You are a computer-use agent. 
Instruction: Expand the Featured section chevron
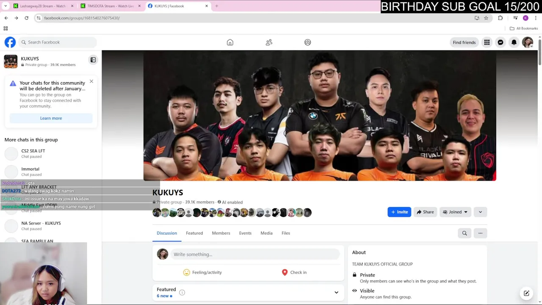pos(336,292)
